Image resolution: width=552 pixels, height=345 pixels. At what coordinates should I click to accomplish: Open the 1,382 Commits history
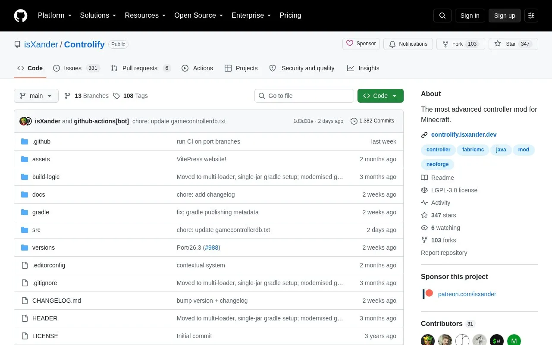(x=372, y=121)
